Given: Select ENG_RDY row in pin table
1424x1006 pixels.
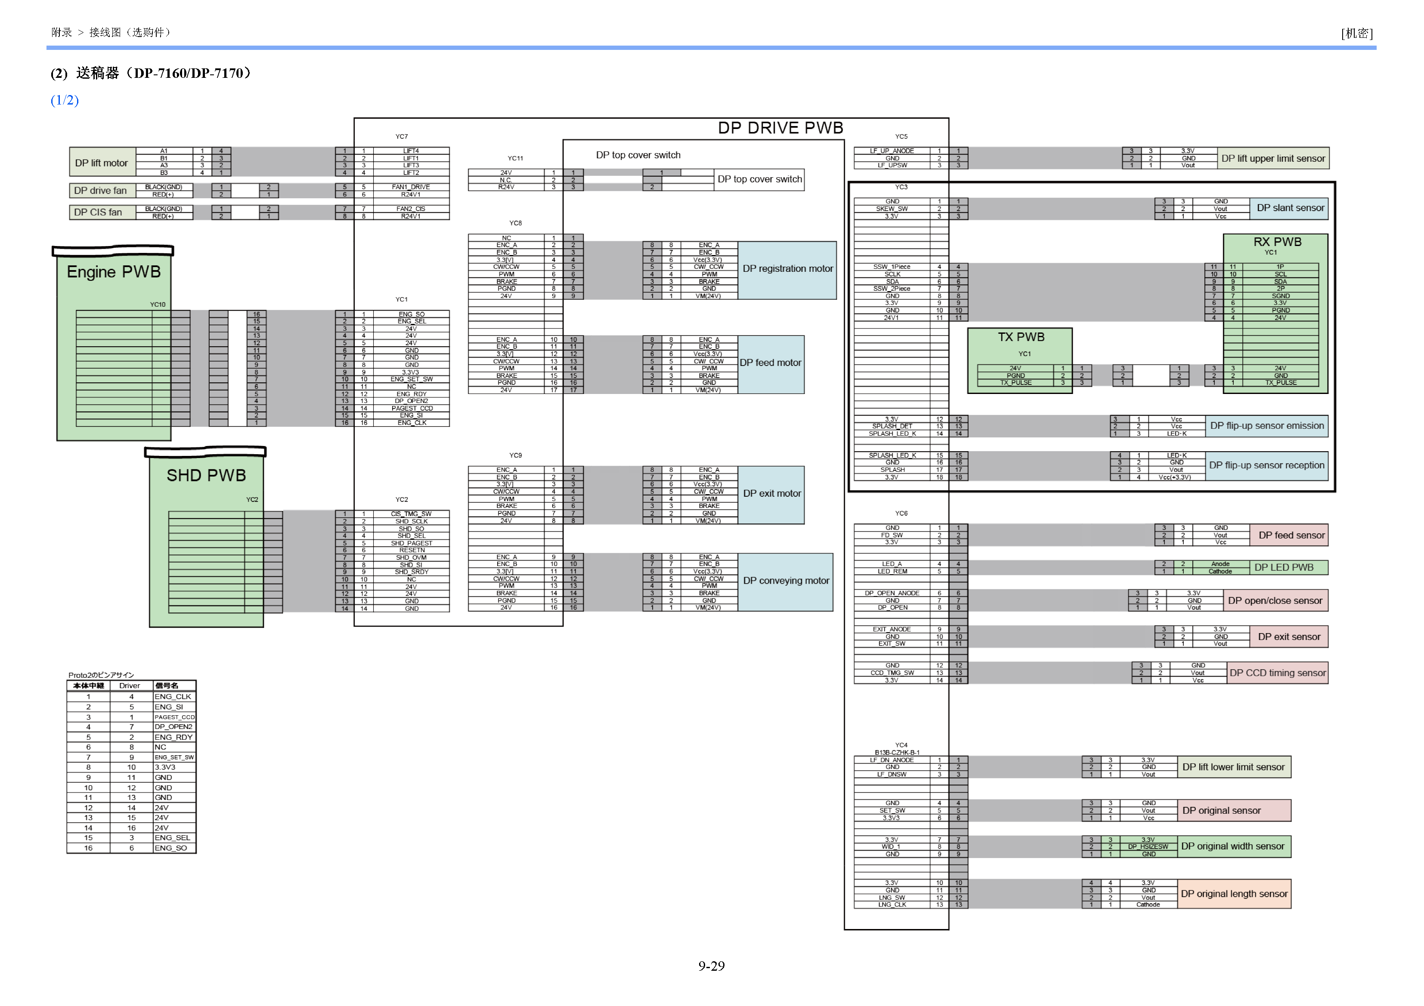Looking at the screenshot, I should click(131, 737).
